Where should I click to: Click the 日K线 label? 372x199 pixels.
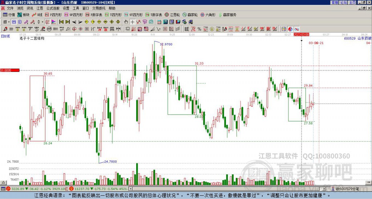(x=5, y=36)
